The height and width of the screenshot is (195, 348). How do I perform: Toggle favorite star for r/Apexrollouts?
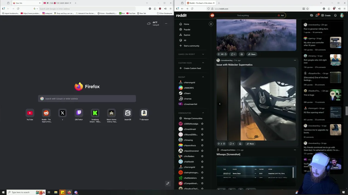pos(202,145)
